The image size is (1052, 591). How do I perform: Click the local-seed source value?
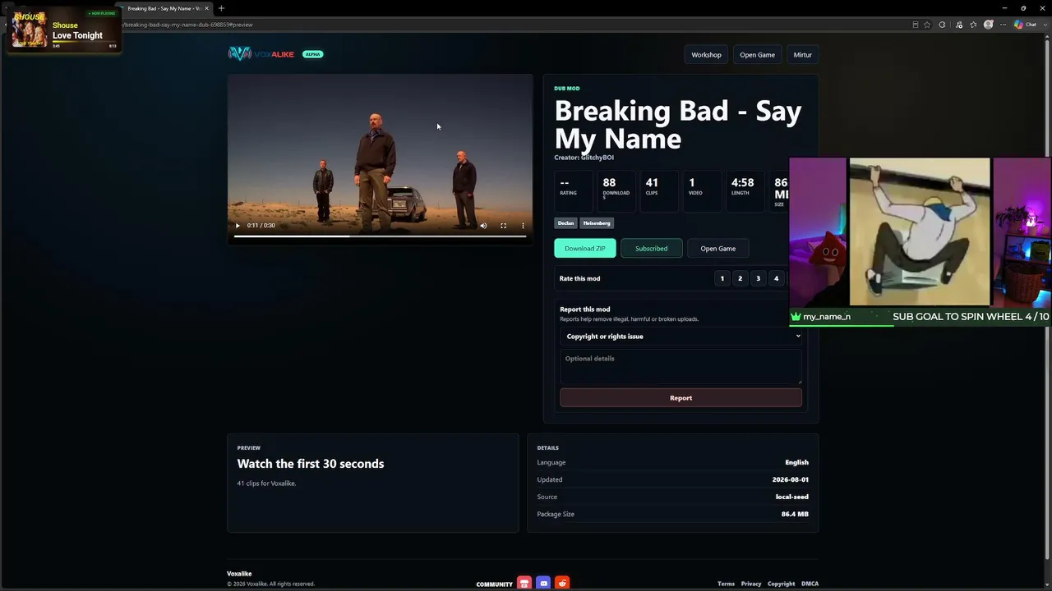coord(792,497)
